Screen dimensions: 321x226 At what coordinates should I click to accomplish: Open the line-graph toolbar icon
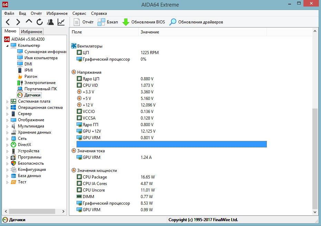click(x=61, y=22)
